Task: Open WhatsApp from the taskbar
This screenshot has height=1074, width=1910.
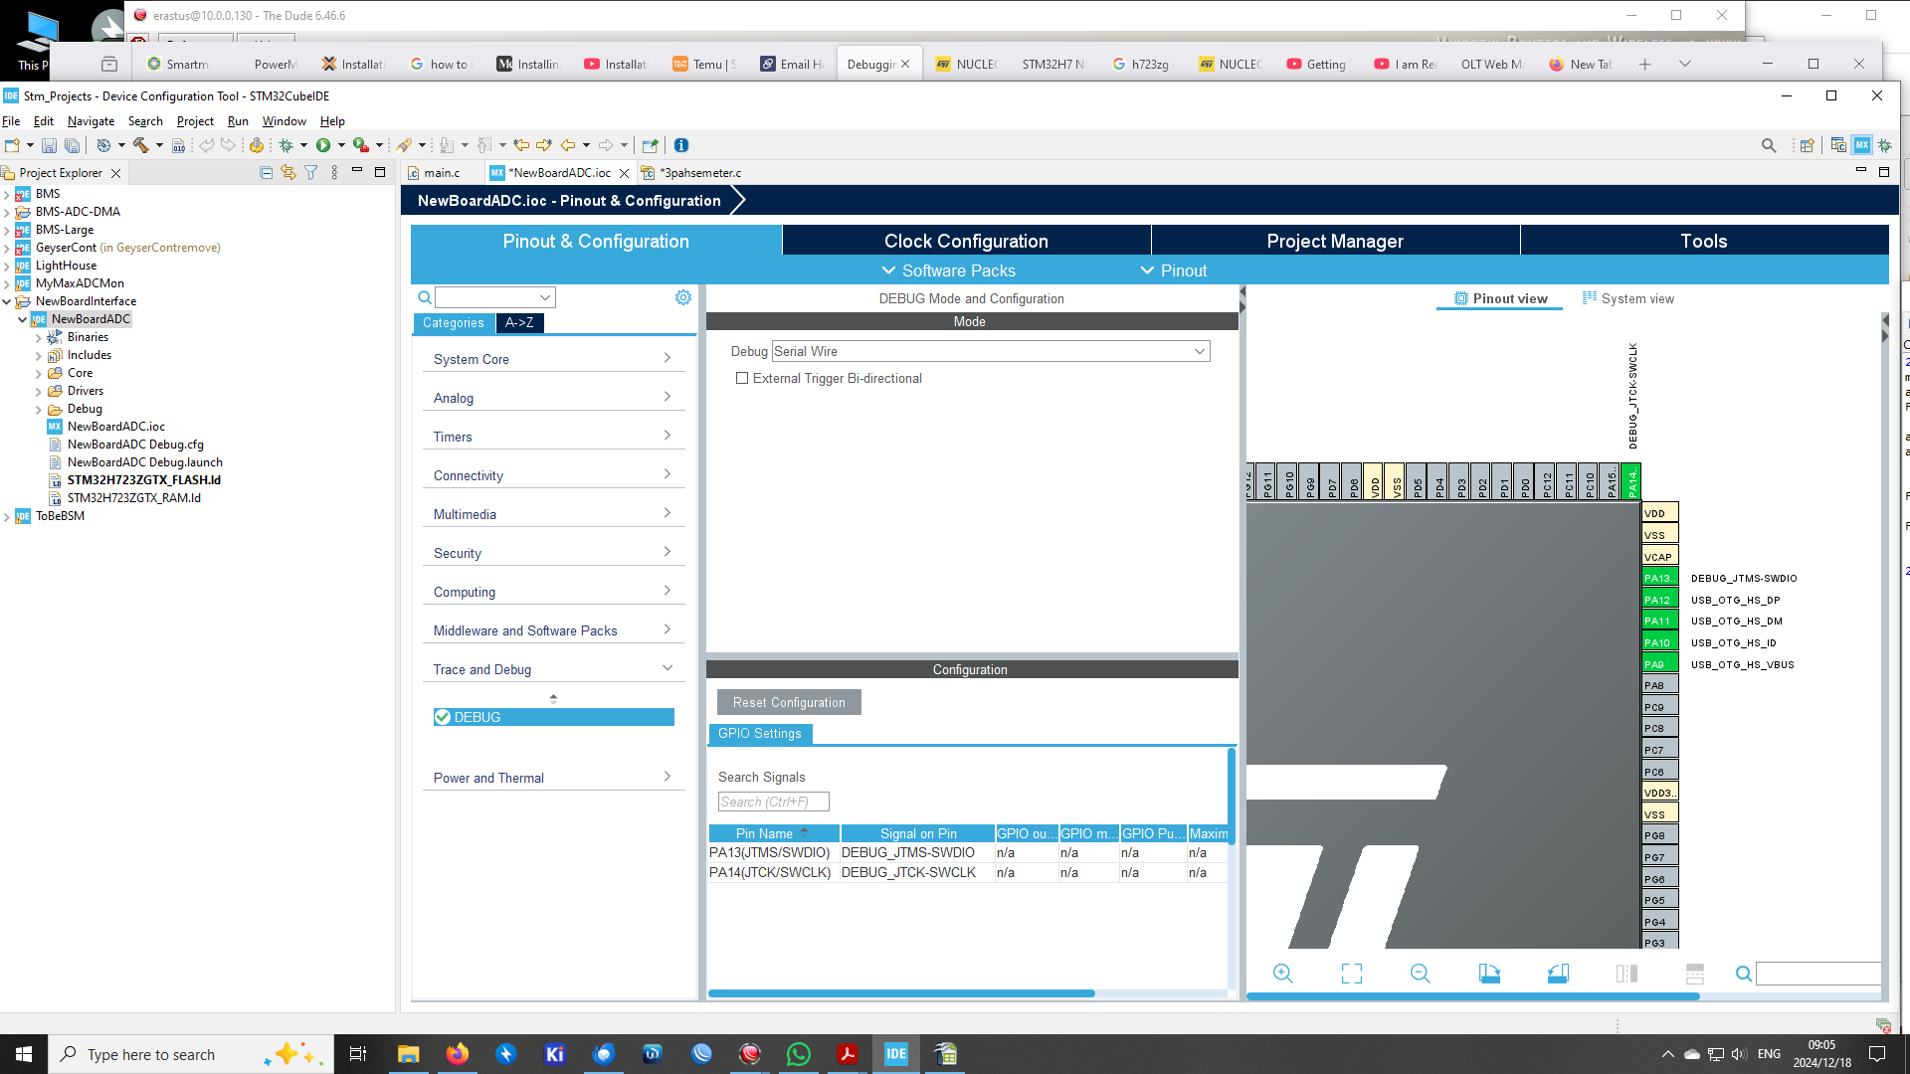Action: (x=798, y=1054)
